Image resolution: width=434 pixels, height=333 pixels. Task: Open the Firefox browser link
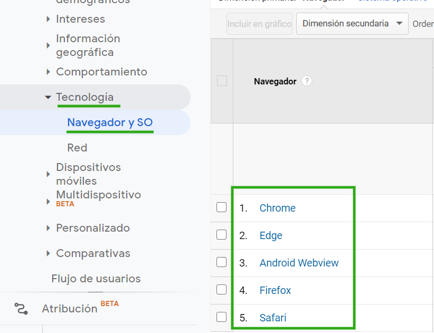click(275, 290)
